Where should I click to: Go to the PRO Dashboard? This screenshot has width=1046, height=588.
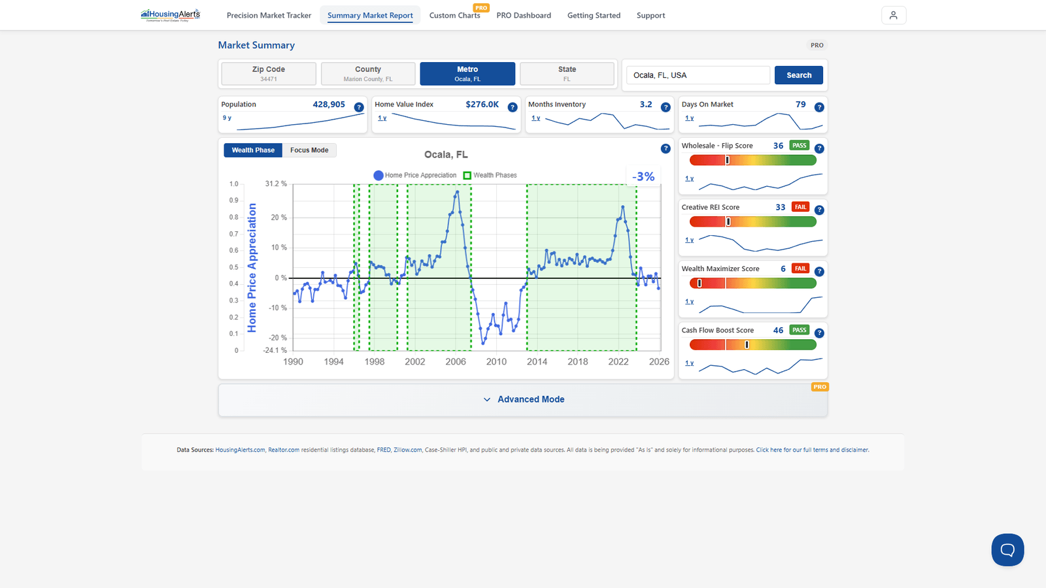click(x=524, y=15)
